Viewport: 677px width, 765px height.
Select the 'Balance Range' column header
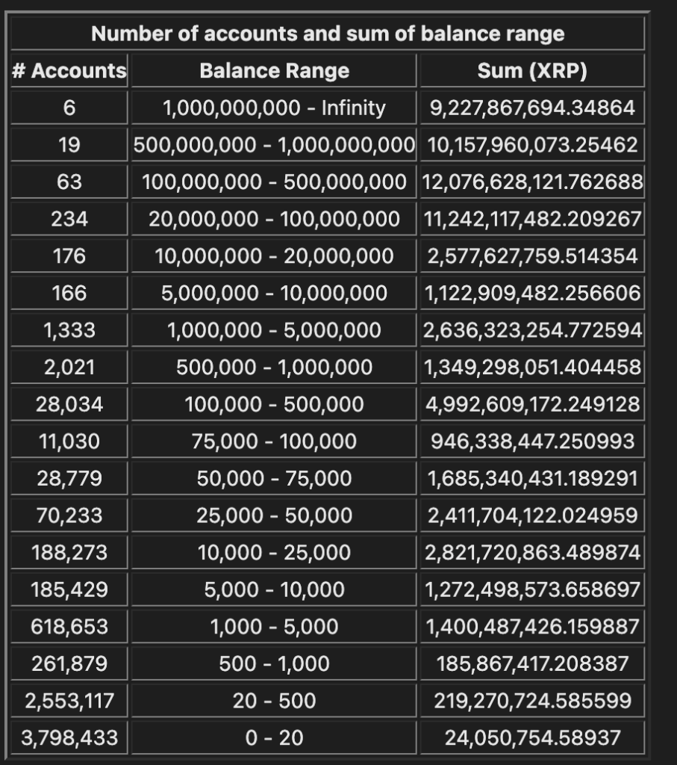[274, 71]
